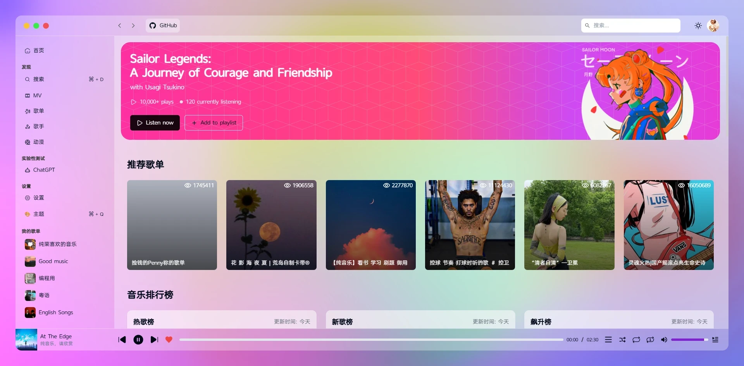The height and width of the screenshot is (366, 744).
Task: Seek on the playback progress bar
Action: tap(371, 340)
